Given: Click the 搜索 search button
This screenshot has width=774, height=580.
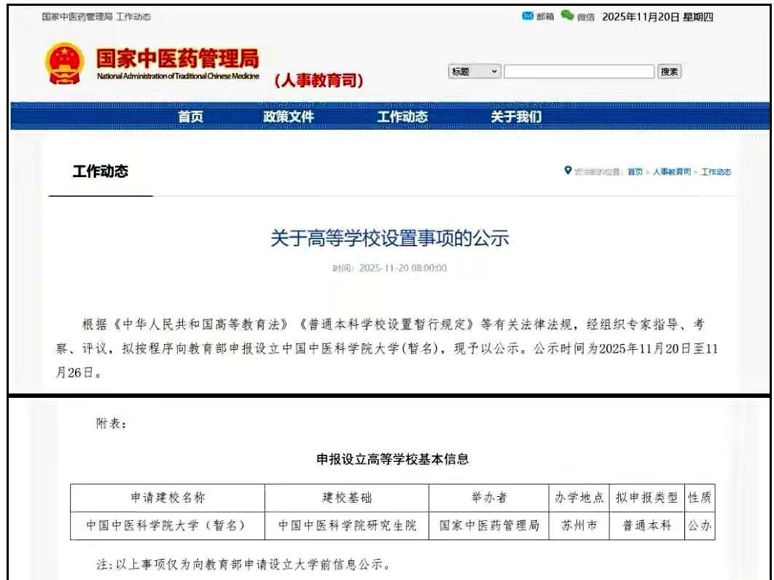Looking at the screenshot, I should tap(671, 71).
